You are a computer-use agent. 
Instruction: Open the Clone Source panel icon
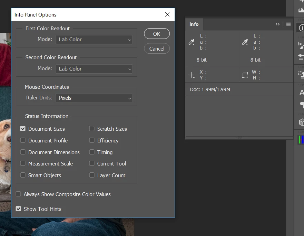point(301,75)
